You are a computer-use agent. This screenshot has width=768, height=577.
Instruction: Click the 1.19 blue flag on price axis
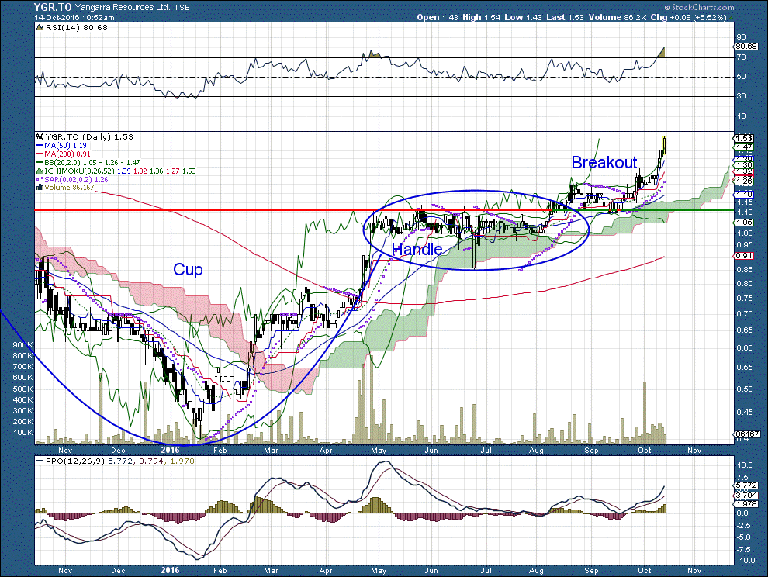(745, 195)
